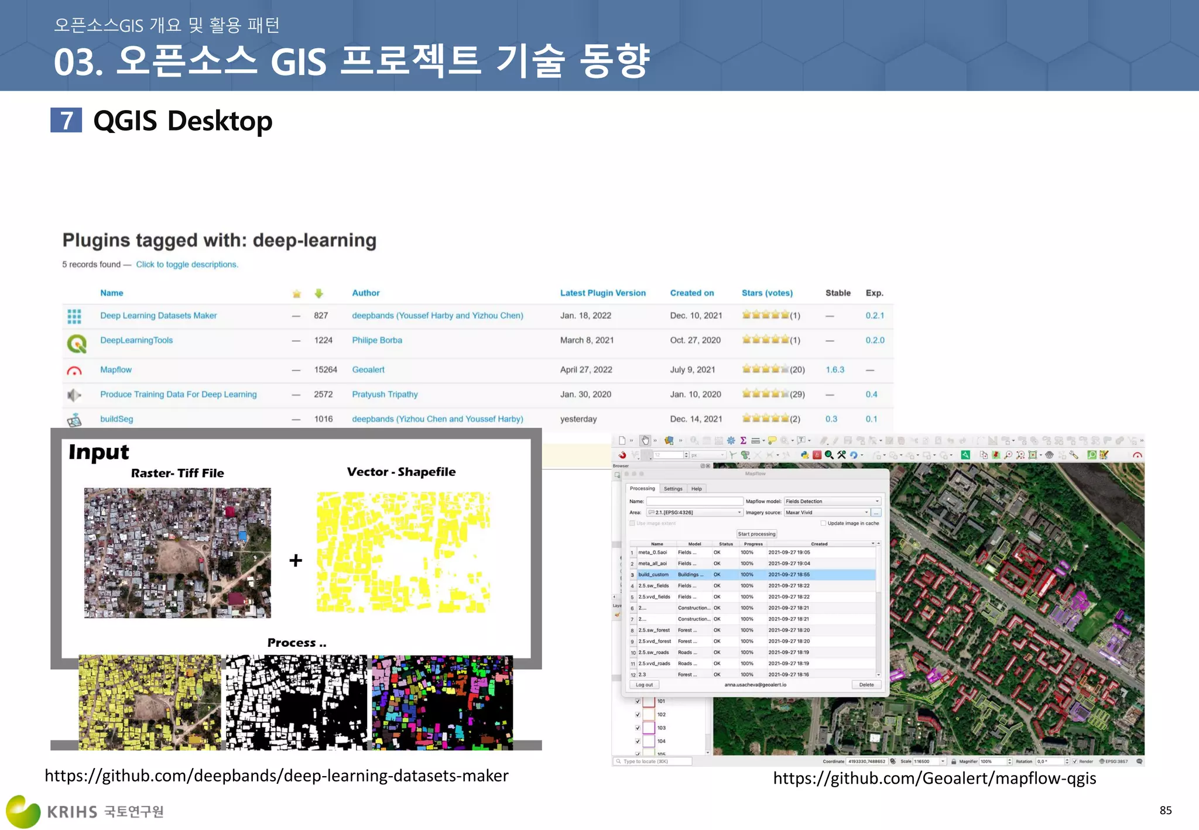This screenshot has height=830, width=1199.
Task: Select the Text Annotation T tool
Action: click(801, 440)
